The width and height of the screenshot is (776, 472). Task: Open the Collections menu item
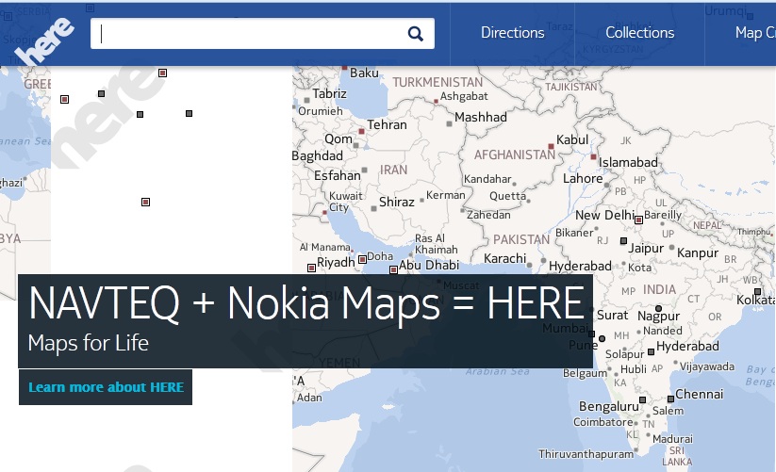click(x=639, y=33)
